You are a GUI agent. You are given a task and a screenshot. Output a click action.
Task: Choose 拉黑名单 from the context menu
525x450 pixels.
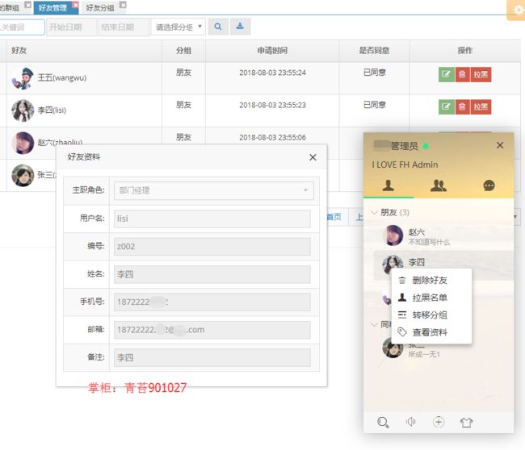[431, 298]
